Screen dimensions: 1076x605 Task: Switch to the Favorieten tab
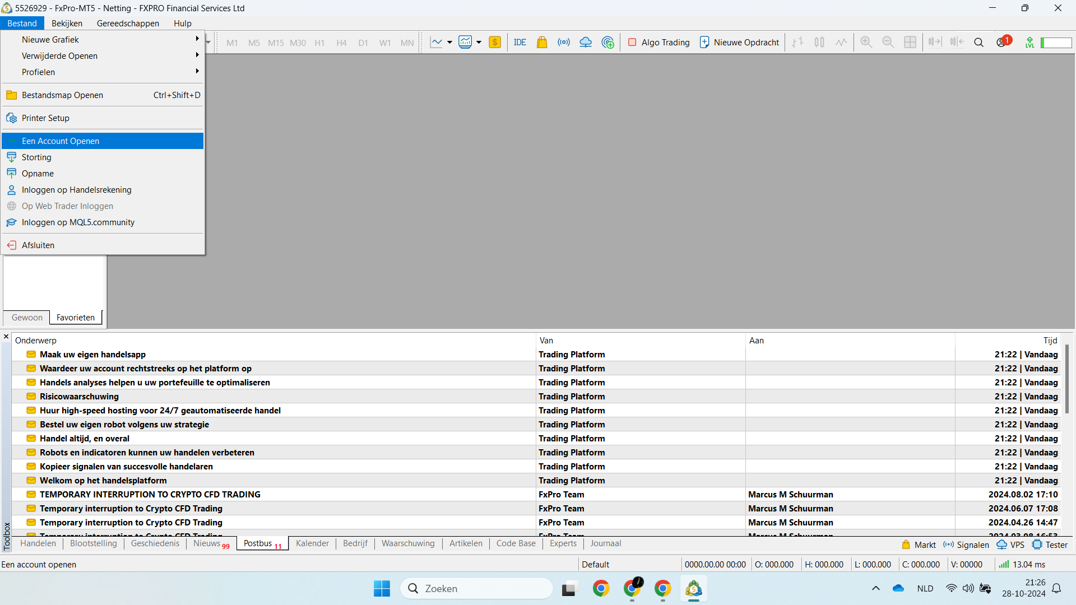click(76, 317)
